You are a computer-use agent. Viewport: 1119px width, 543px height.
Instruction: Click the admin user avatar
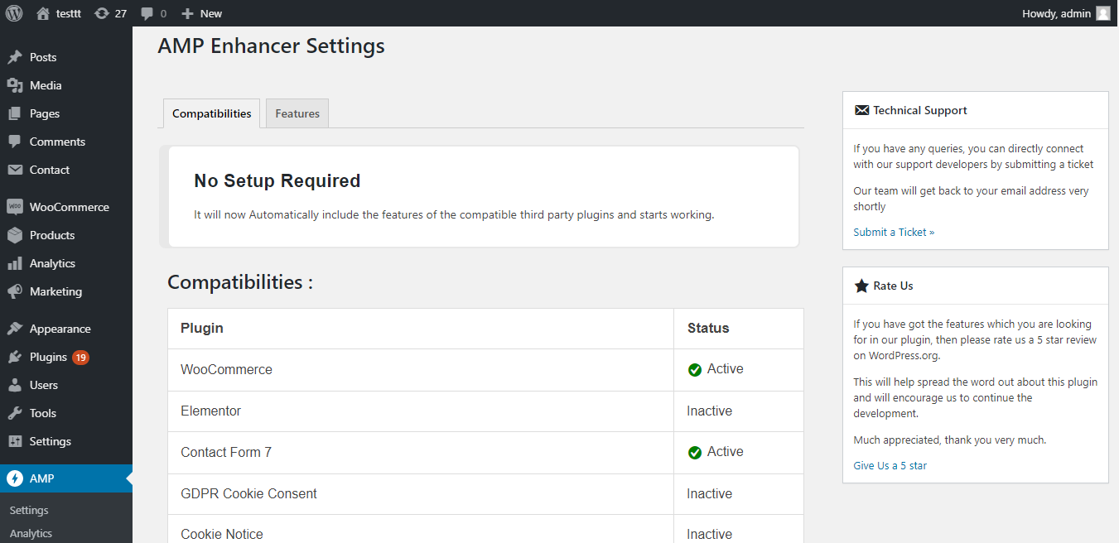(1103, 13)
